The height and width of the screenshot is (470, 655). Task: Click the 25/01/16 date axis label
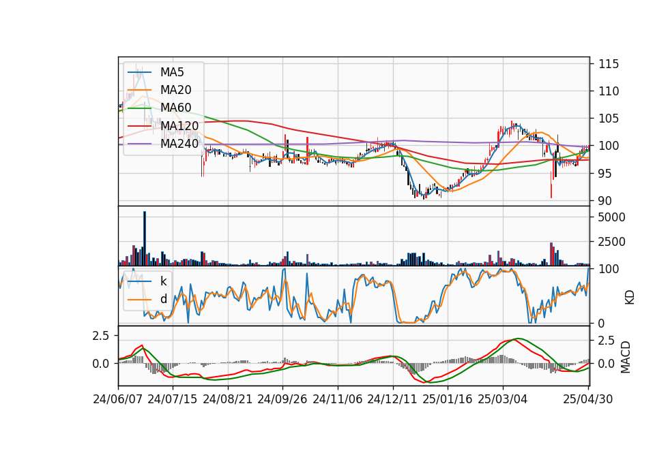[448, 399]
